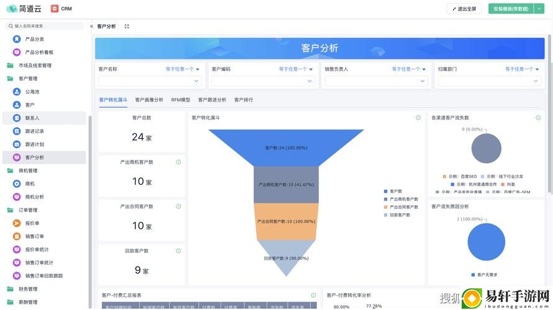Open 报价单 icon in sidebar
This screenshot has height=310, width=553.
(x=17, y=223)
